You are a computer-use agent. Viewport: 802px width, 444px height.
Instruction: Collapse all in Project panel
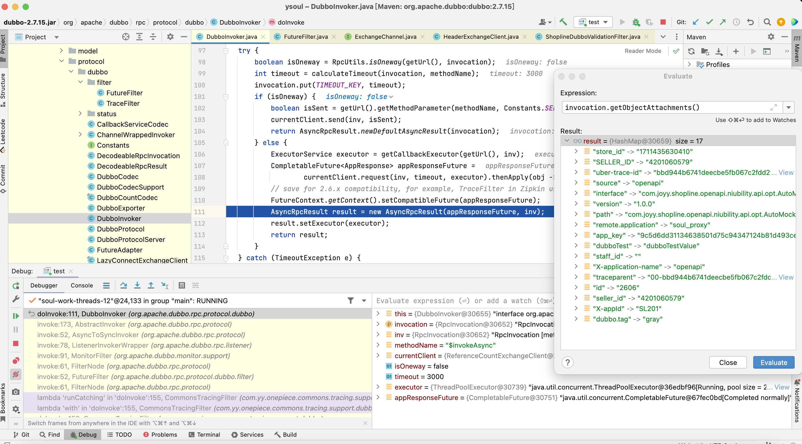point(153,37)
